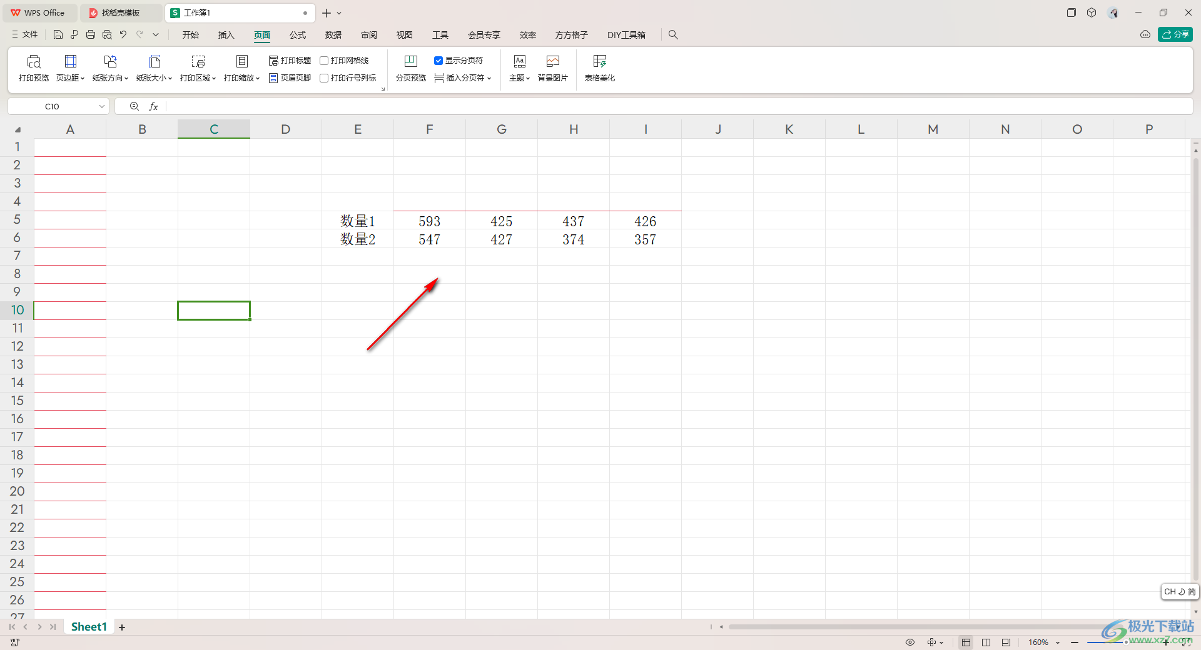This screenshot has height=650, width=1201.
Task: Open the DIY工具箱 ribbon tab
Action: pyautogui.click(x=626, y=35)
